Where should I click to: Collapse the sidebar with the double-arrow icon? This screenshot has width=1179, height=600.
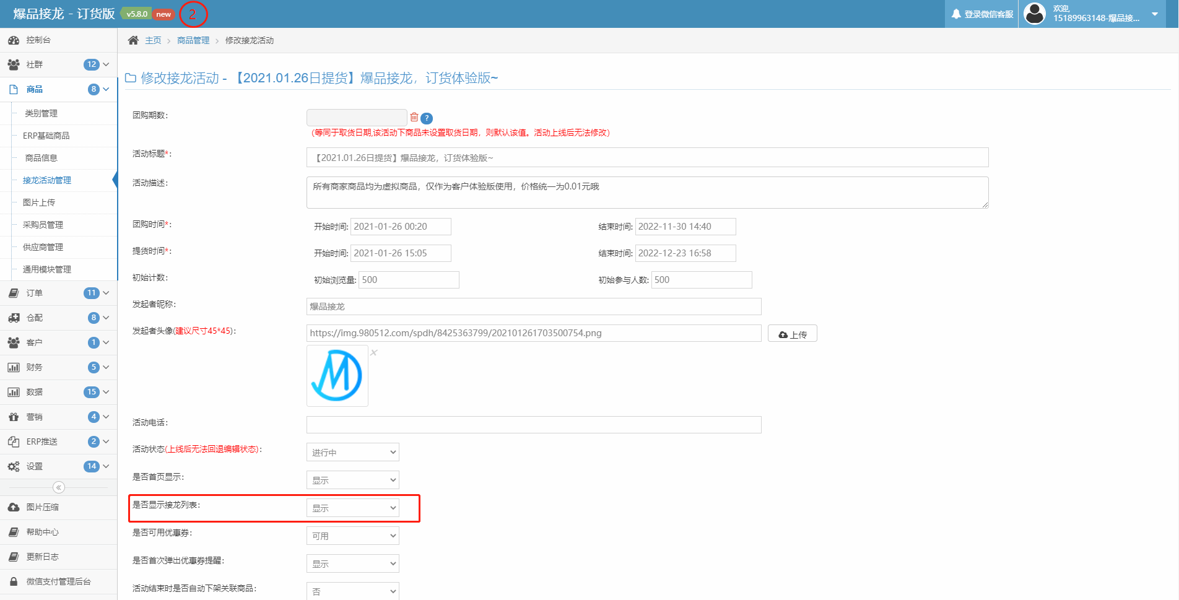pos(59,487)
